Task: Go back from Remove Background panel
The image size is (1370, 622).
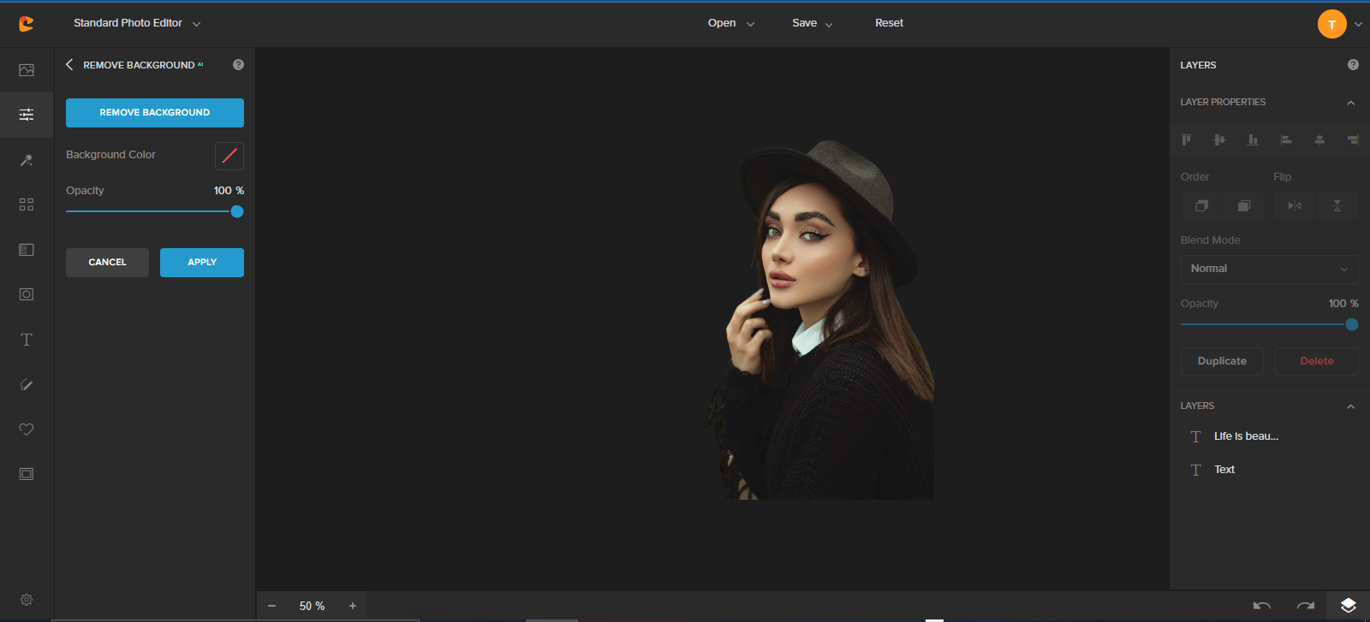Action: (69, 64)
